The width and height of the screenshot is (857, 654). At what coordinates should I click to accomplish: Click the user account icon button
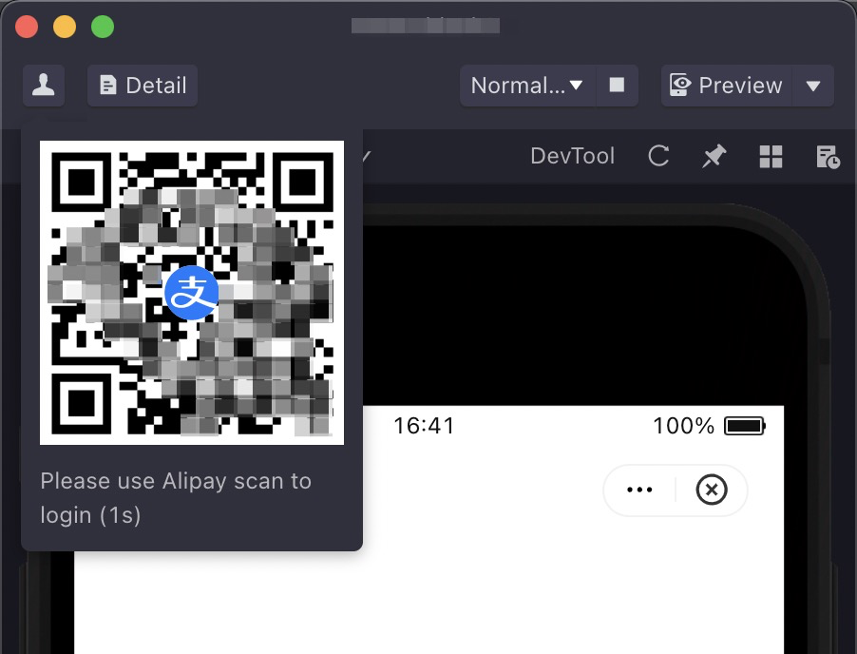(43, 86)
